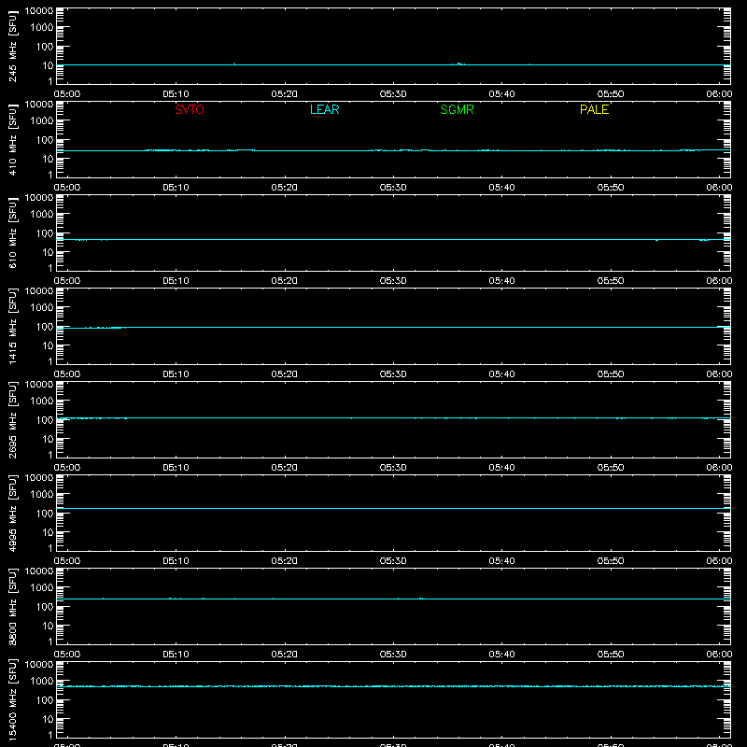Select the 245 MHz [SFU] axis title
This screenshot has height=747, width=747.
(12, 47)
